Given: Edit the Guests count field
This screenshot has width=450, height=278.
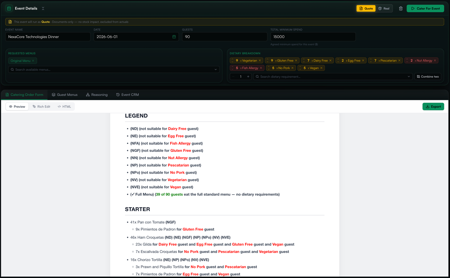Looking at the screenshot, I should click(224, 37).
